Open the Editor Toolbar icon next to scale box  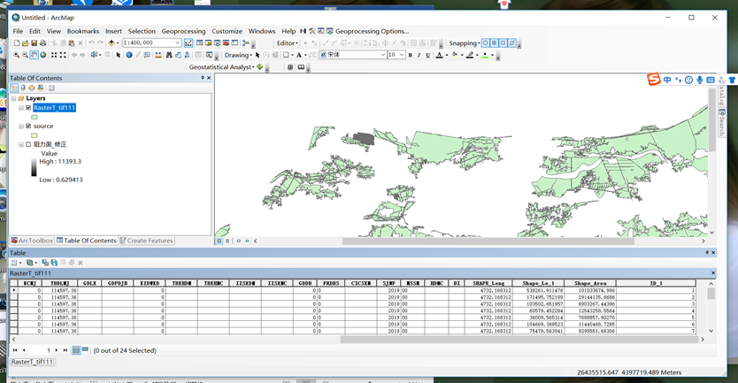coord(188,42)
